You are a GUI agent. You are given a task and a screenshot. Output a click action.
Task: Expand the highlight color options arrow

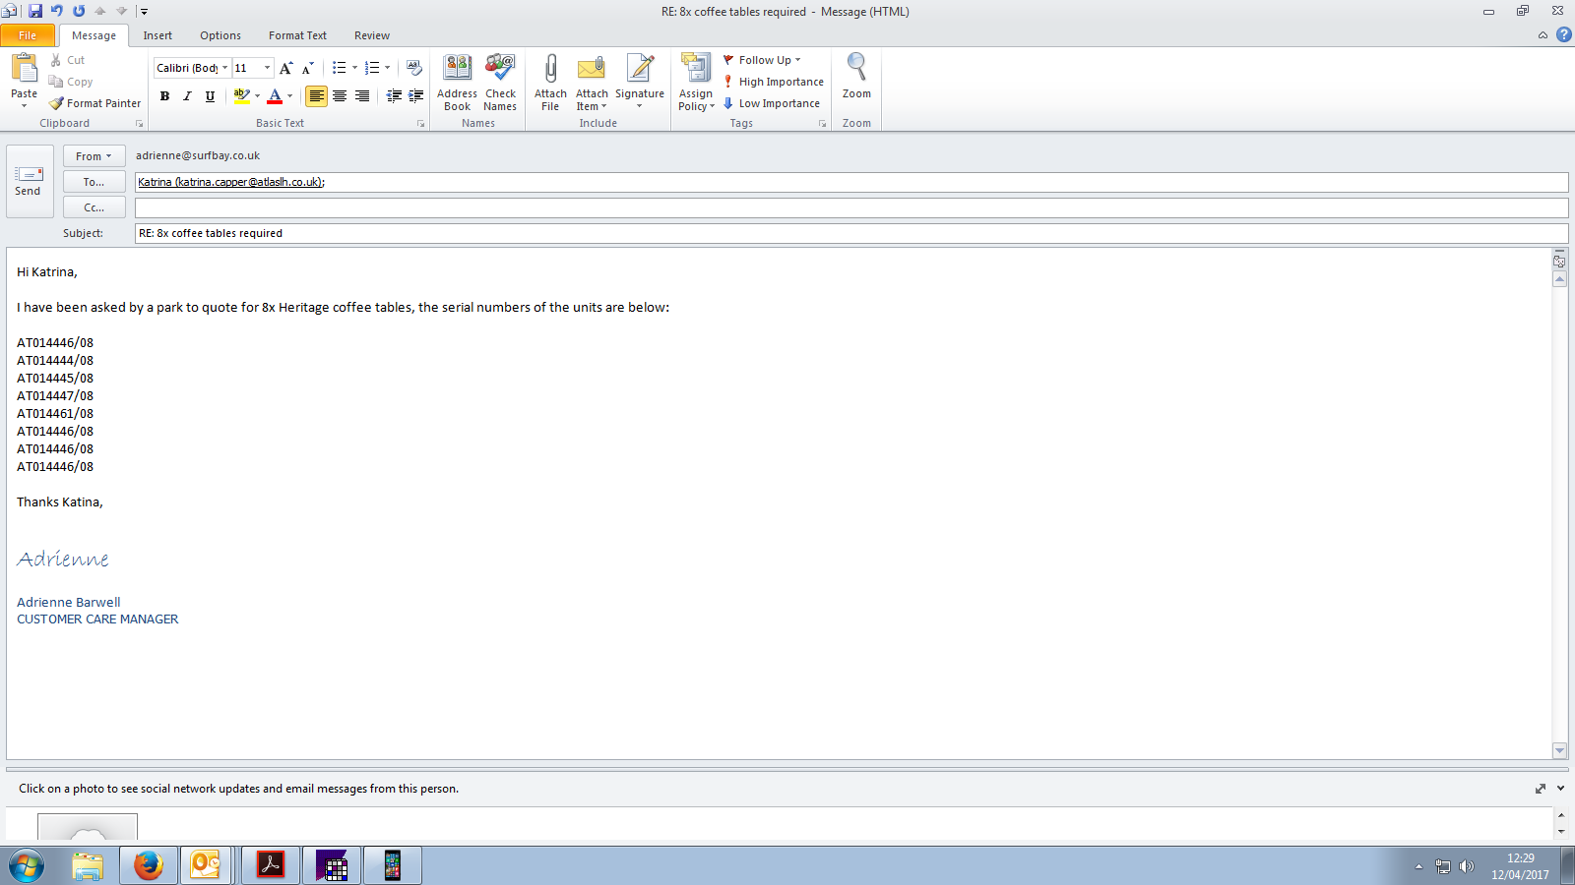257,95
